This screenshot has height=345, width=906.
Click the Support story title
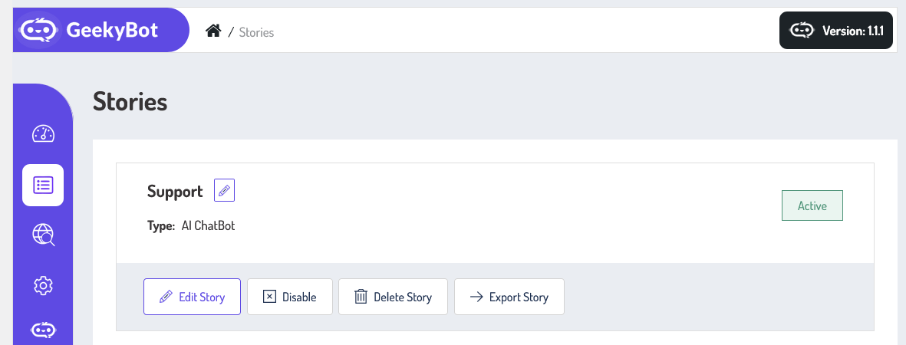tap(175, 192)
